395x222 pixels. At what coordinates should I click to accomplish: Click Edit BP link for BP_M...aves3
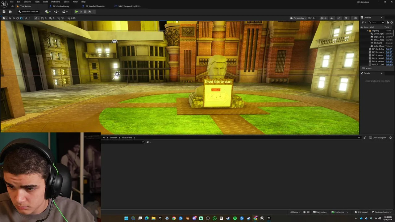(389, 58)
